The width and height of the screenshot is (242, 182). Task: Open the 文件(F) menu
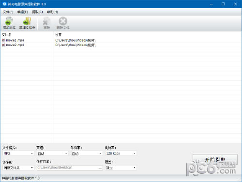[8, 12]
